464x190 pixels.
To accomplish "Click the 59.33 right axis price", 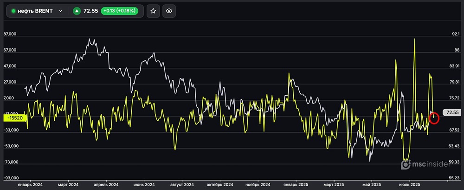I will click(x=454, y=162).
